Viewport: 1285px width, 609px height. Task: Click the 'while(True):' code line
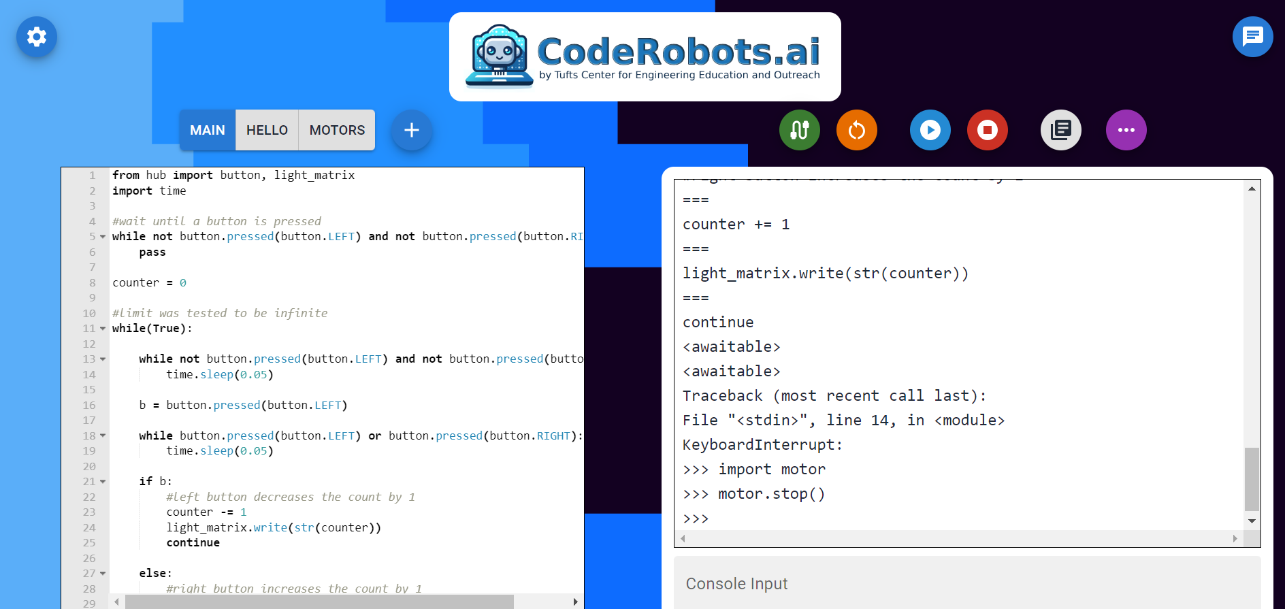click(152, 329)
